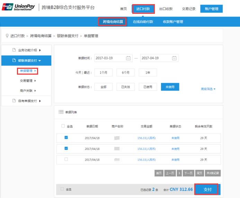The width and height of the screenshot is (240, 198).
Task: Expand the 交易管理 sidebar item
Action: tap(28, 81)
